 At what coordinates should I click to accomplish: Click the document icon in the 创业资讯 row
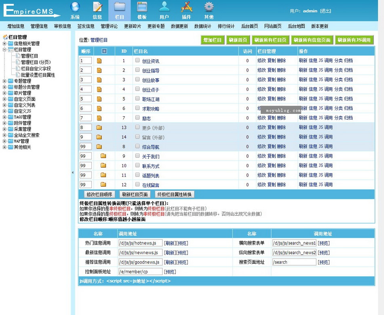point(99,61)
